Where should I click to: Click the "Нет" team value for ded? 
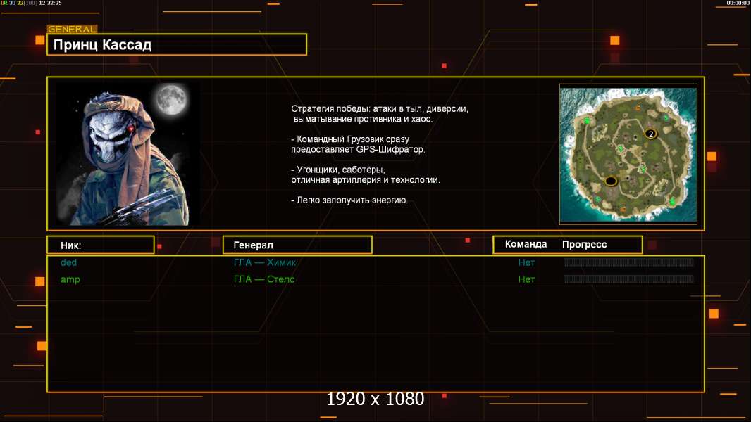(526, 262)
